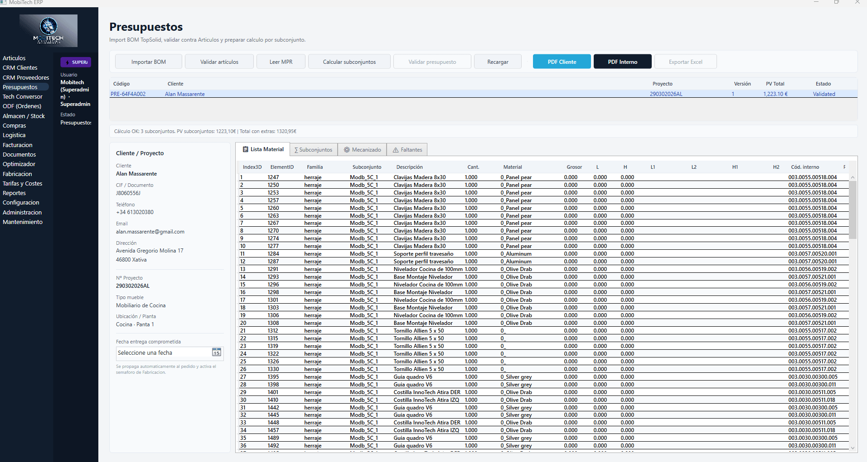Click the Importar BOM button
The image size is (867, 462).
tap(148, 62)
